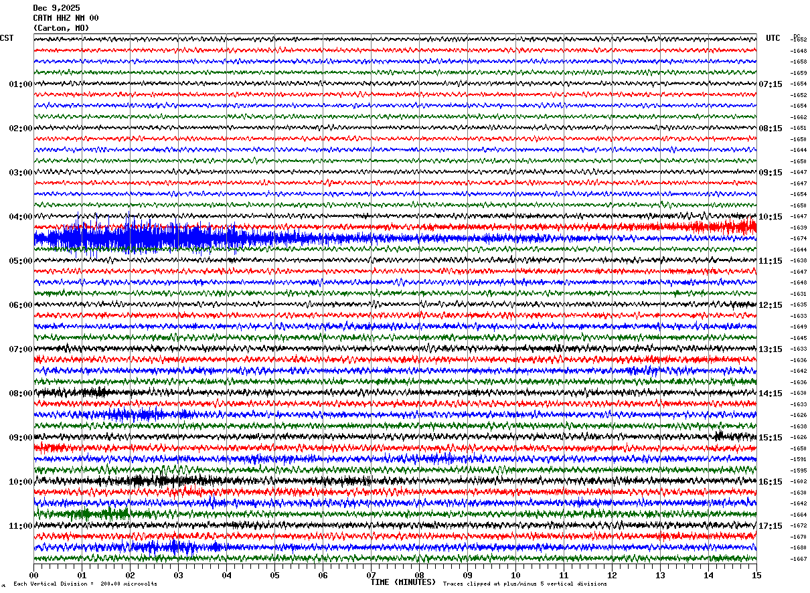Select the 02:00 CST time label
This screenshot has height=593, width=810.
[21, 129]
